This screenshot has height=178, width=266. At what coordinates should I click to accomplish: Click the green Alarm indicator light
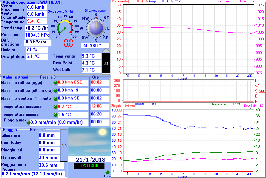click(107, 172)
